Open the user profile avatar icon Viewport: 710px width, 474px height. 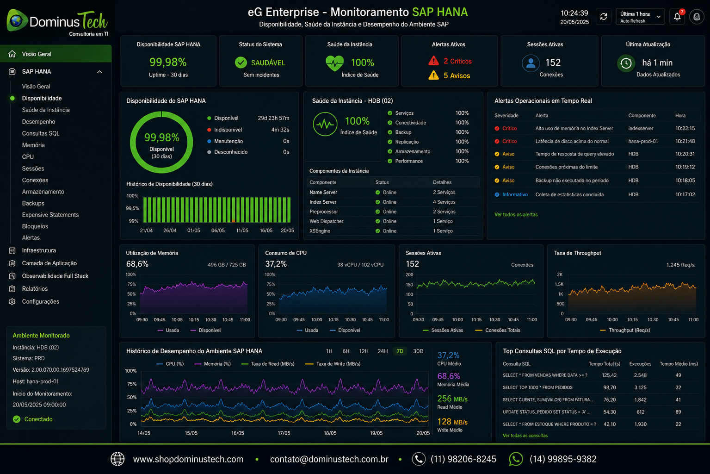click(697, 17)
